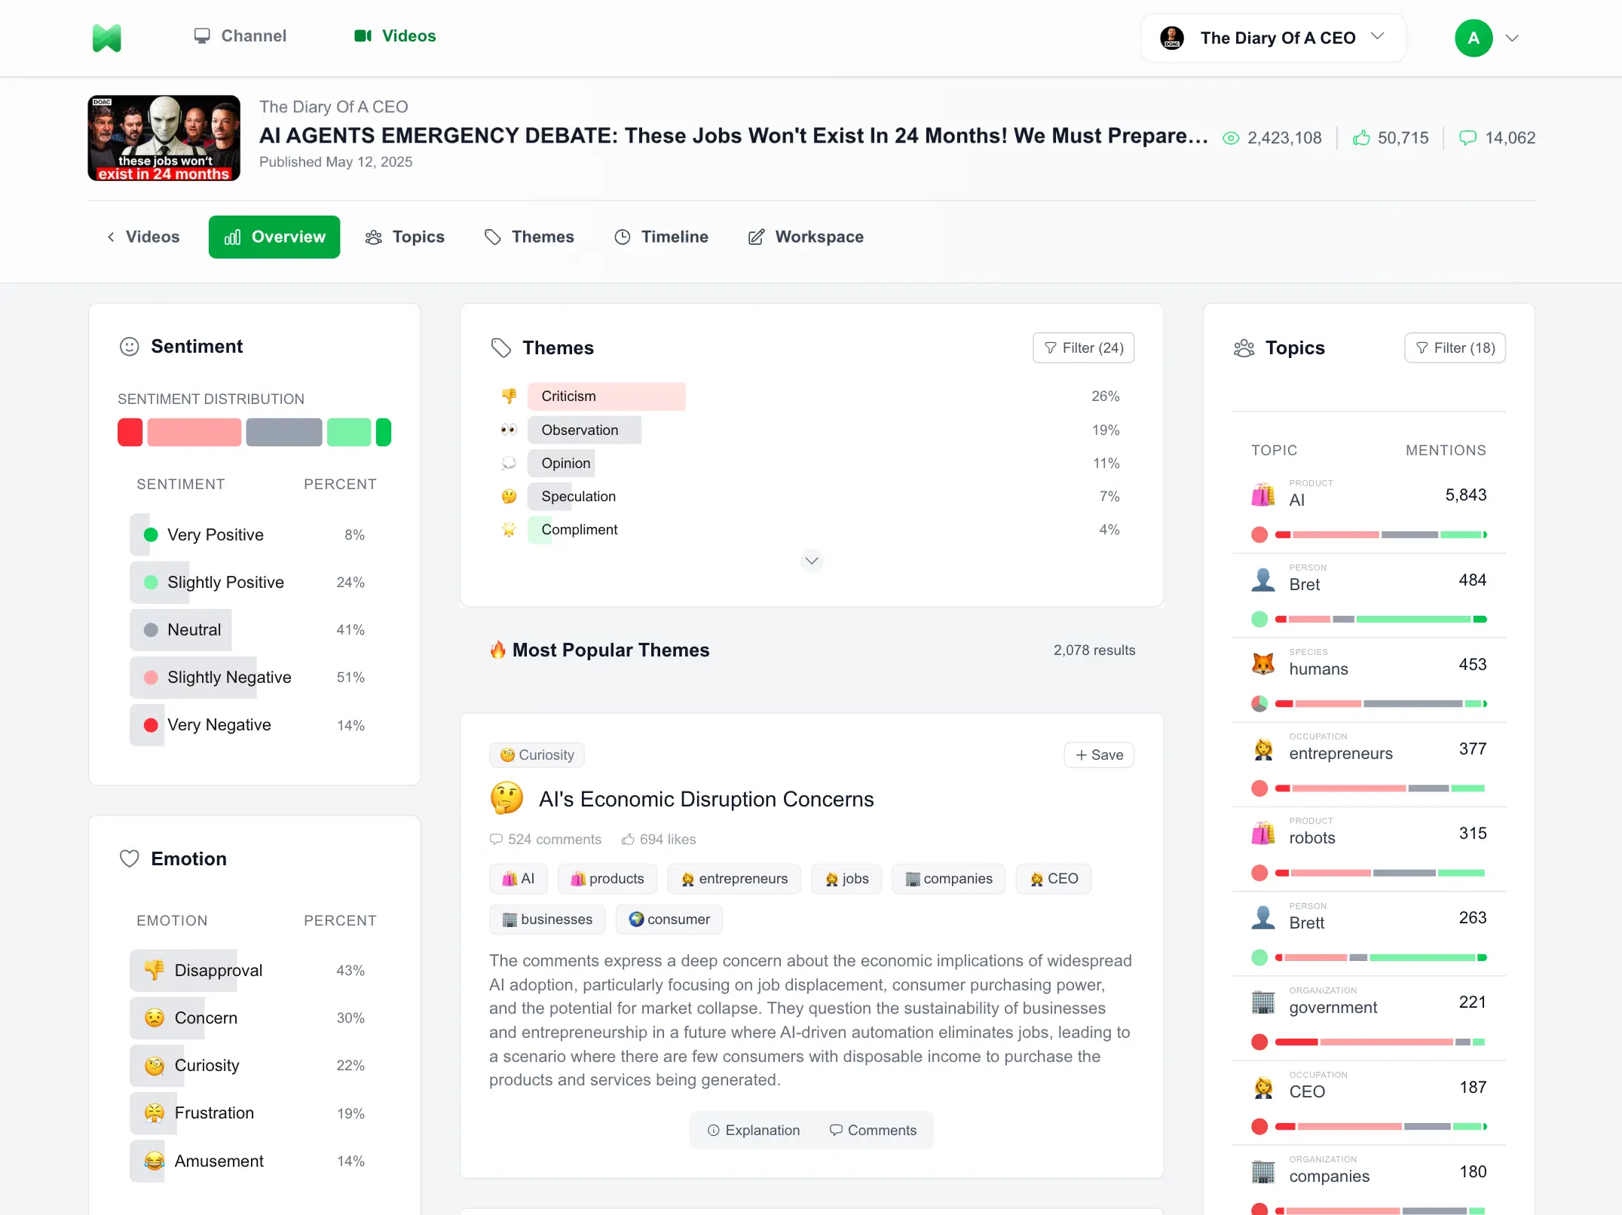Click the Topics Filter (18) button
Screen dimensions: 1622x1215
(x=1455, y=347)
